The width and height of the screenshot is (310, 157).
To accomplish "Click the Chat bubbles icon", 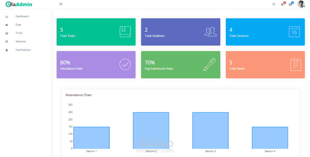I will [7, 25].
